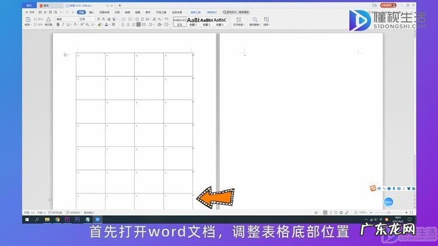
Task: Click the Superscript icon
Action: (x=82, y=24)
